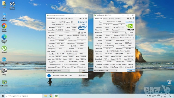174x98 pixels.
Task: Open File Explorer from taskbar
Action: tap(45, 96)
